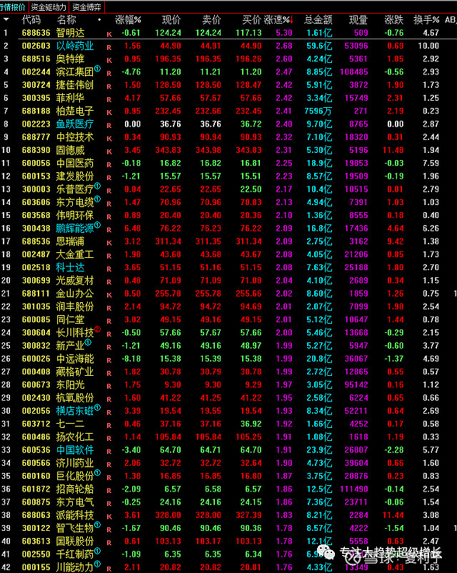
Task: Click the K marker in the 智明达 row
Action: coord(109,34)
